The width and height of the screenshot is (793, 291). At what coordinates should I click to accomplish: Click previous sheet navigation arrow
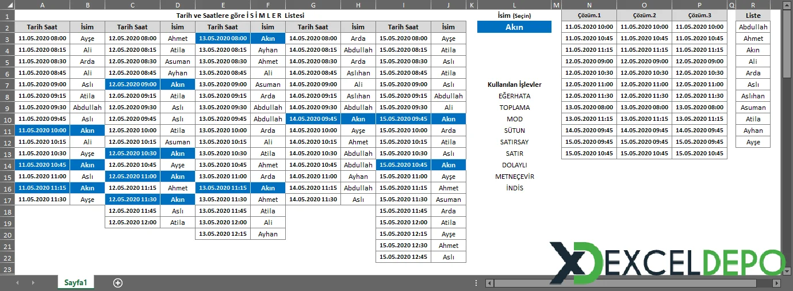17,283
